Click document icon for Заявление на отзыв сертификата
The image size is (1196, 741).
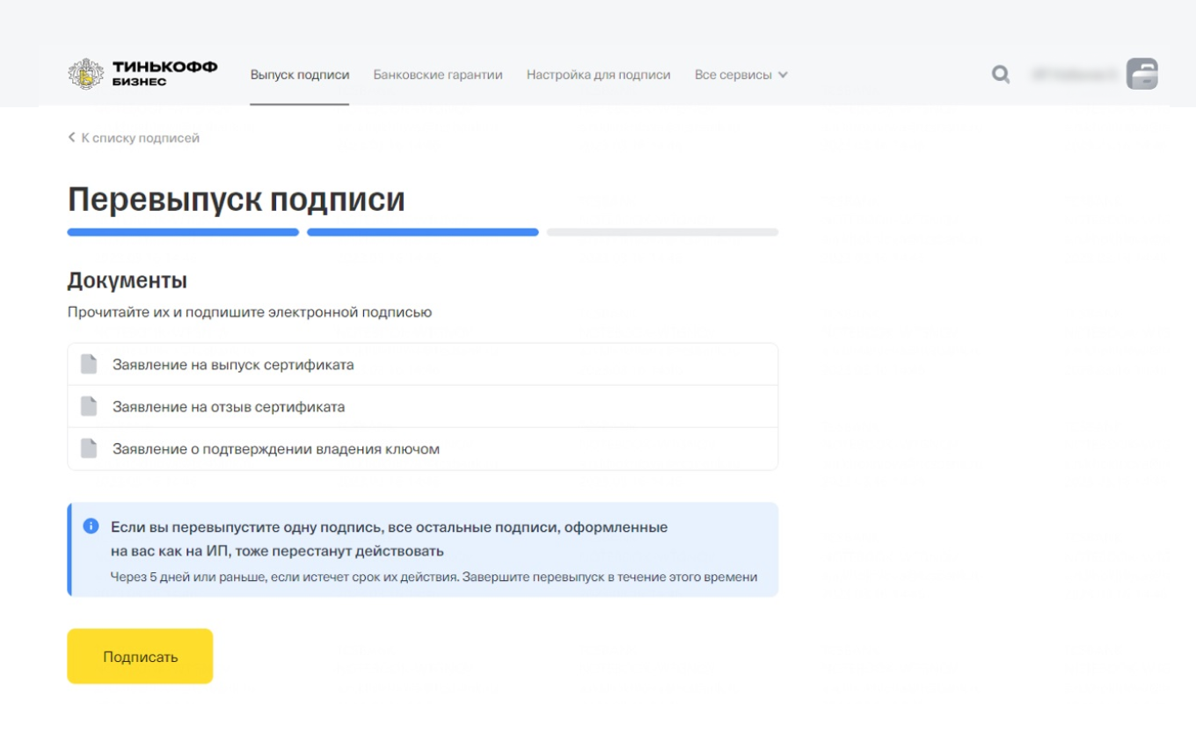click(x=89, y=406)
